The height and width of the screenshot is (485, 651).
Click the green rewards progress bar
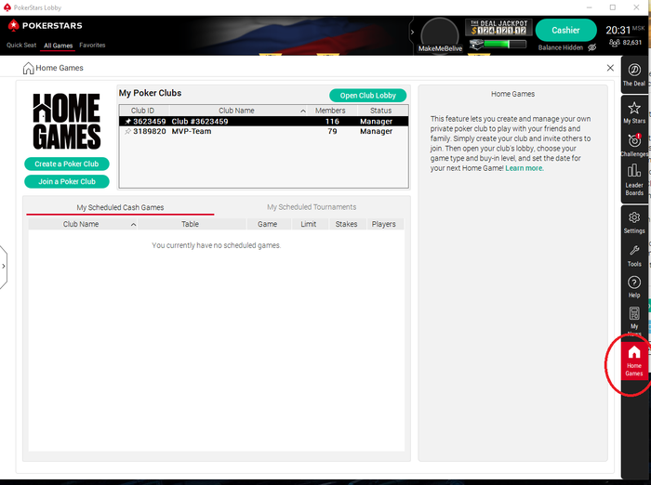pyautogui.click(x=505, y=44)
